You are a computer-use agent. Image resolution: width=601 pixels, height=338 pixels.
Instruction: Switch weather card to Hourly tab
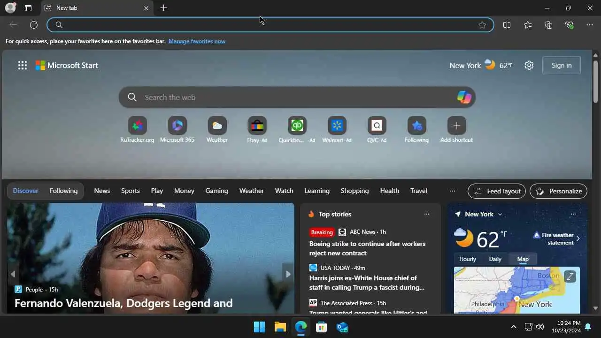(467, 259)
